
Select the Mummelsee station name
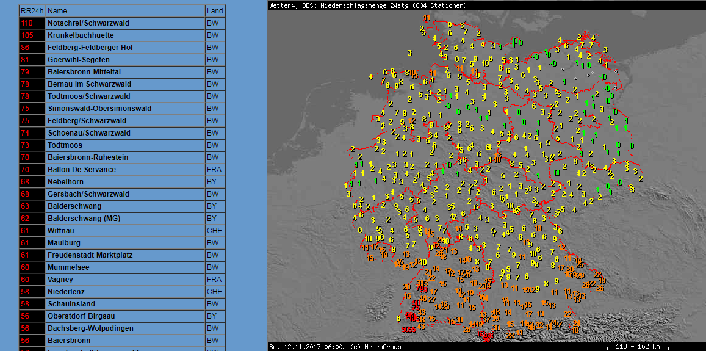click(x=68, y=267)
